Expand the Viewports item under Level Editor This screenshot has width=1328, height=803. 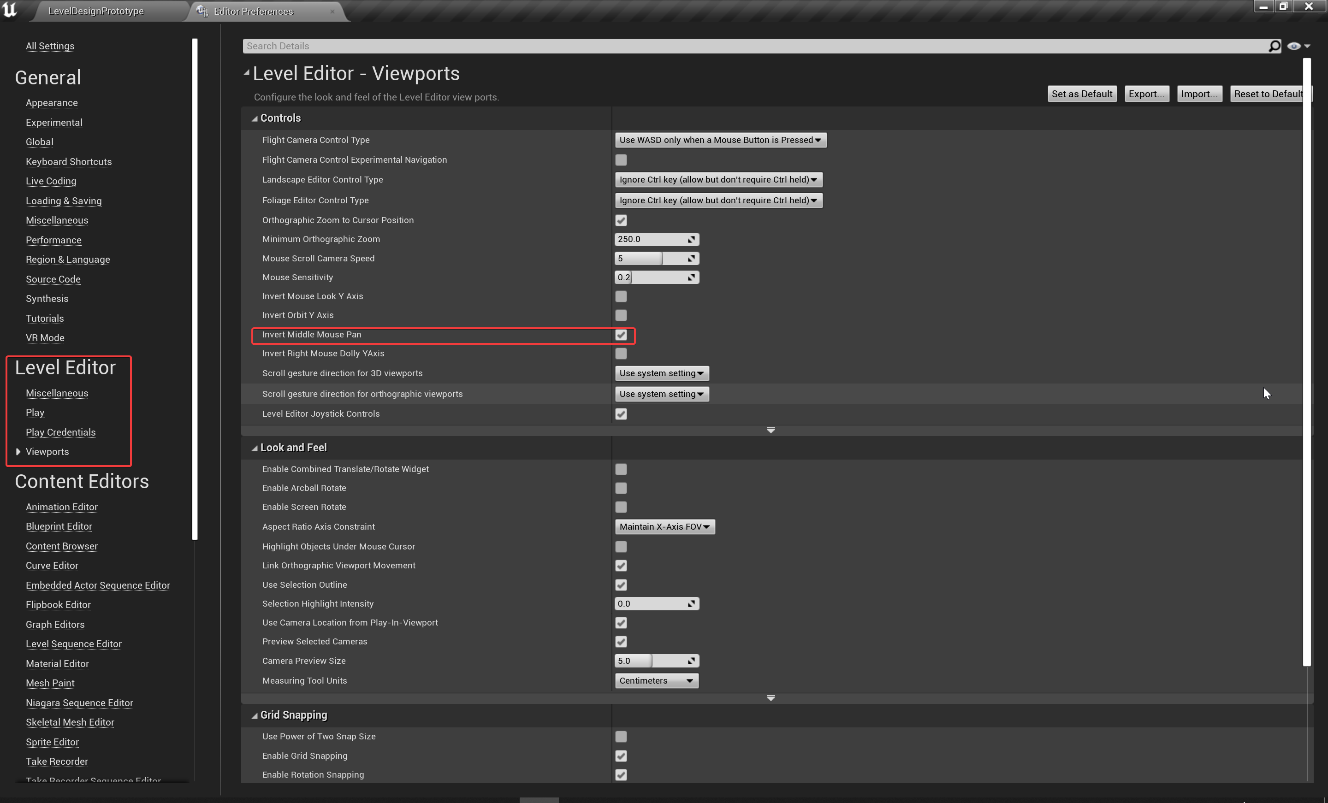(18, 452)
